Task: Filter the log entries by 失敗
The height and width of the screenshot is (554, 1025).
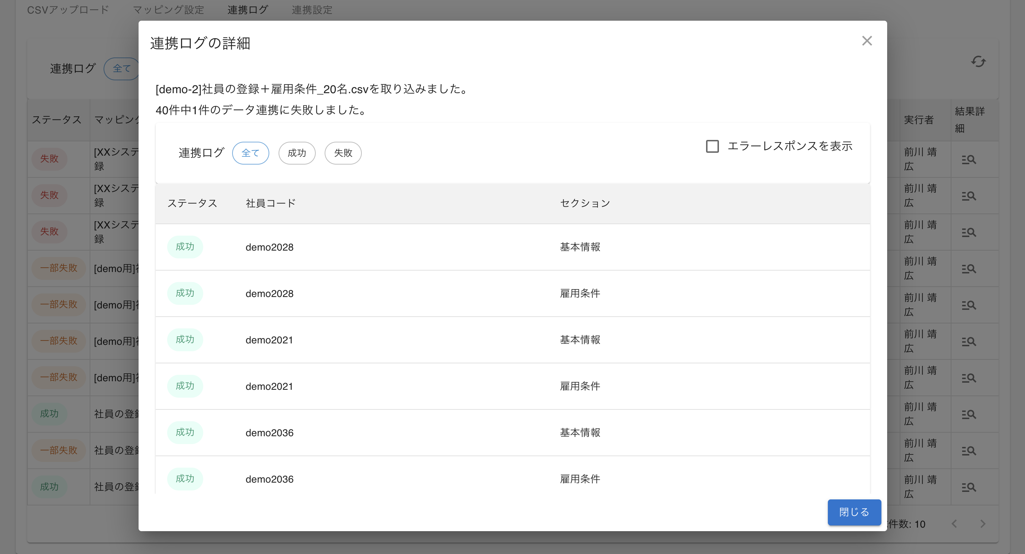Action: [342, 153]
